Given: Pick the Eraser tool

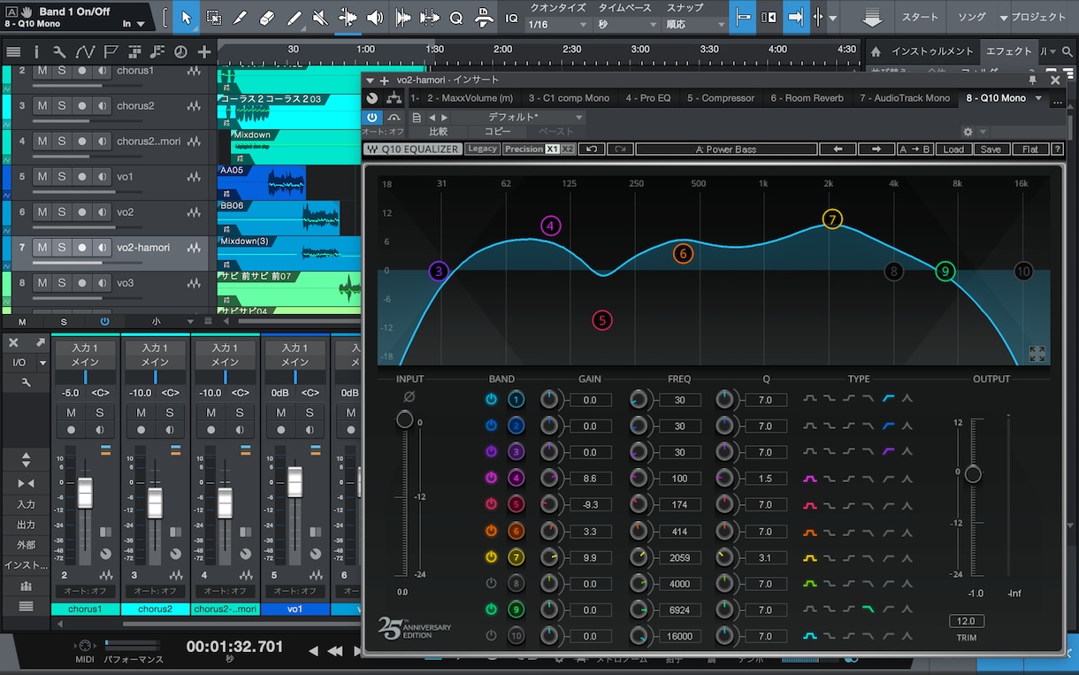Looking at the screenshot, I should 267,17.
